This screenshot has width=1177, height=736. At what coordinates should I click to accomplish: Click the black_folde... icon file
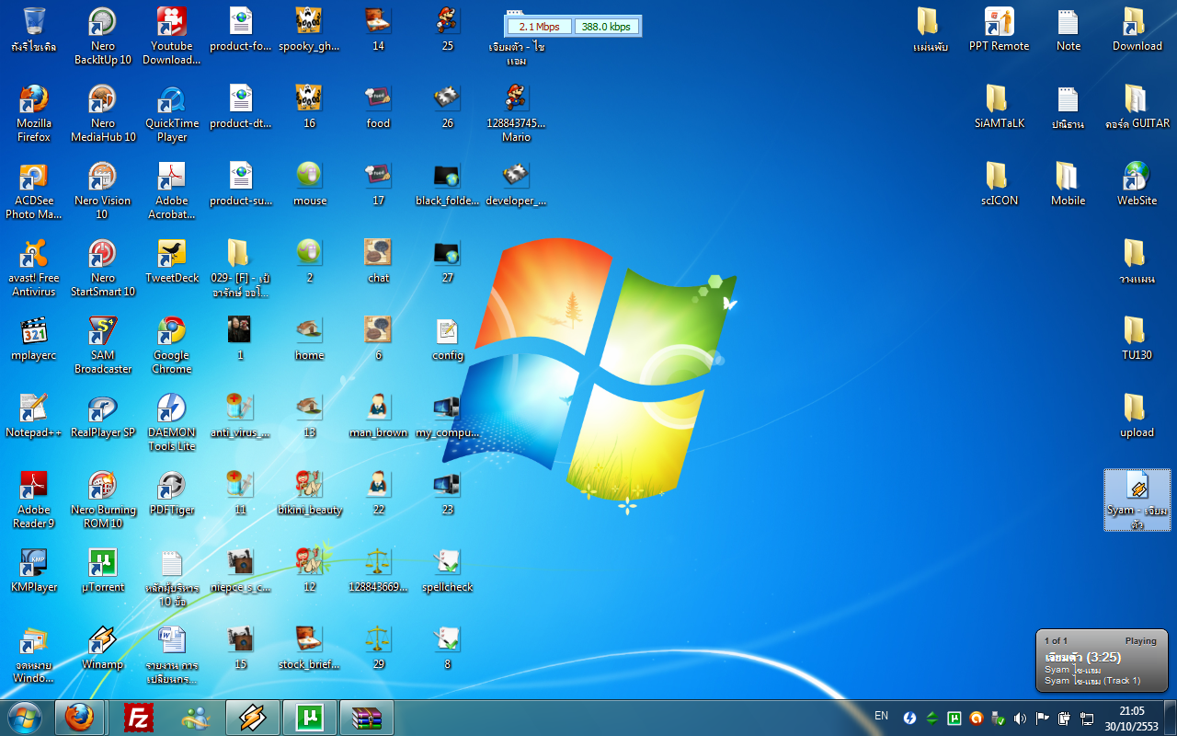point(448,183)
